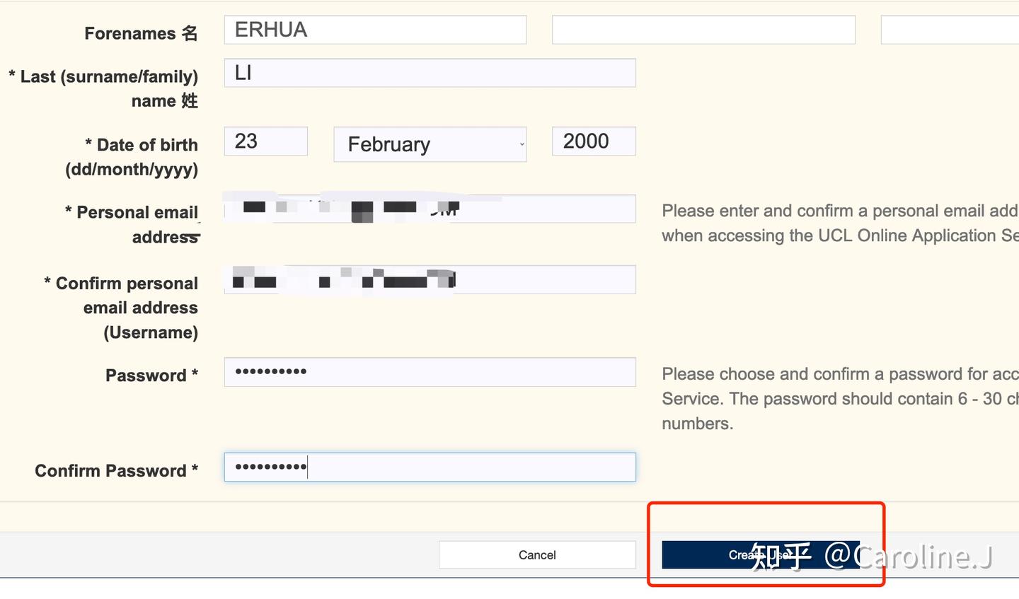
Task: Click the Confirm Password label text
Action: (117, 471)
